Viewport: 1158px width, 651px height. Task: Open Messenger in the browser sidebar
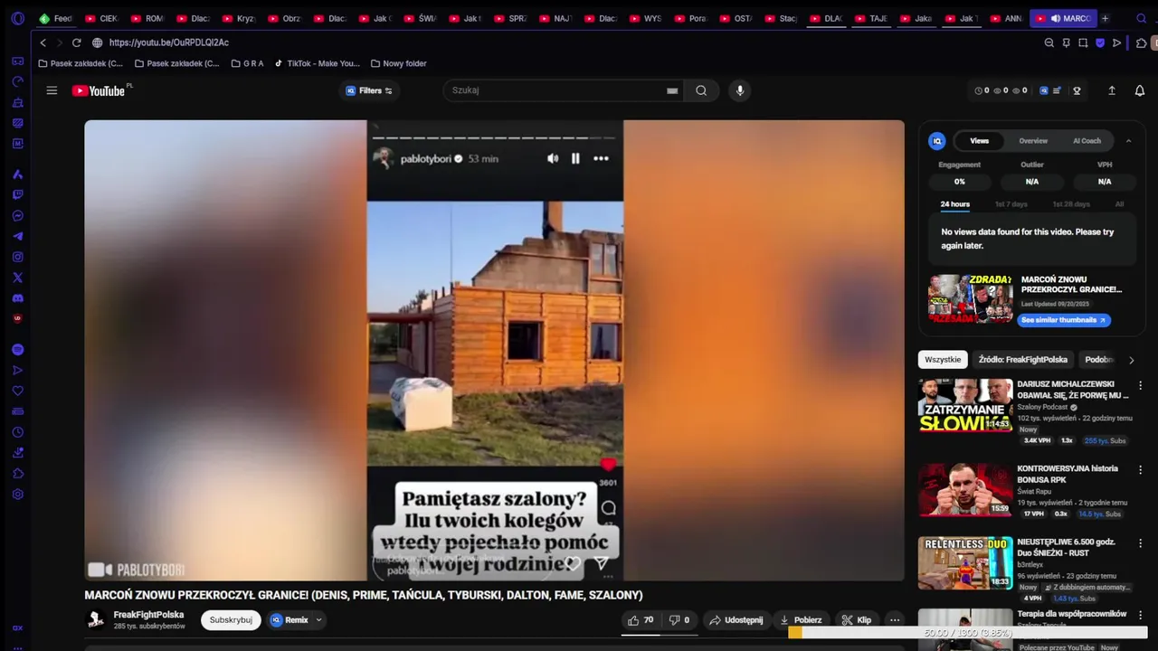pos(17,215)
